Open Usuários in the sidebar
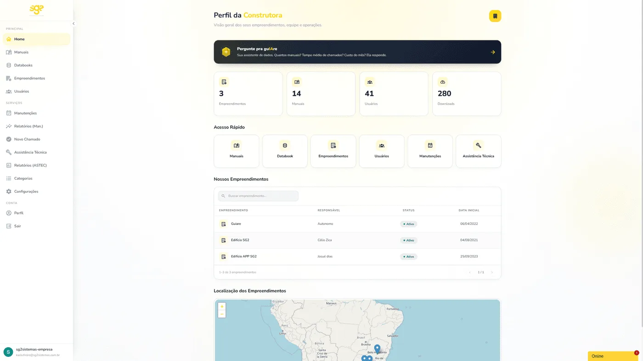Viewport: 643px width, 361px height. coord(36,91)
